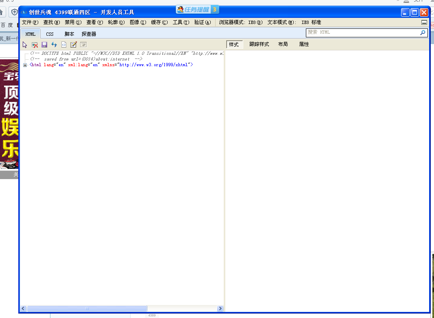The width and height of the screenshot is (434, 318).
Task: Open the 工具(T) menu
Action: 181,22
